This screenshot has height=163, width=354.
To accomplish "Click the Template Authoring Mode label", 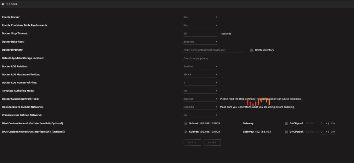I will [x=18, y=91].
